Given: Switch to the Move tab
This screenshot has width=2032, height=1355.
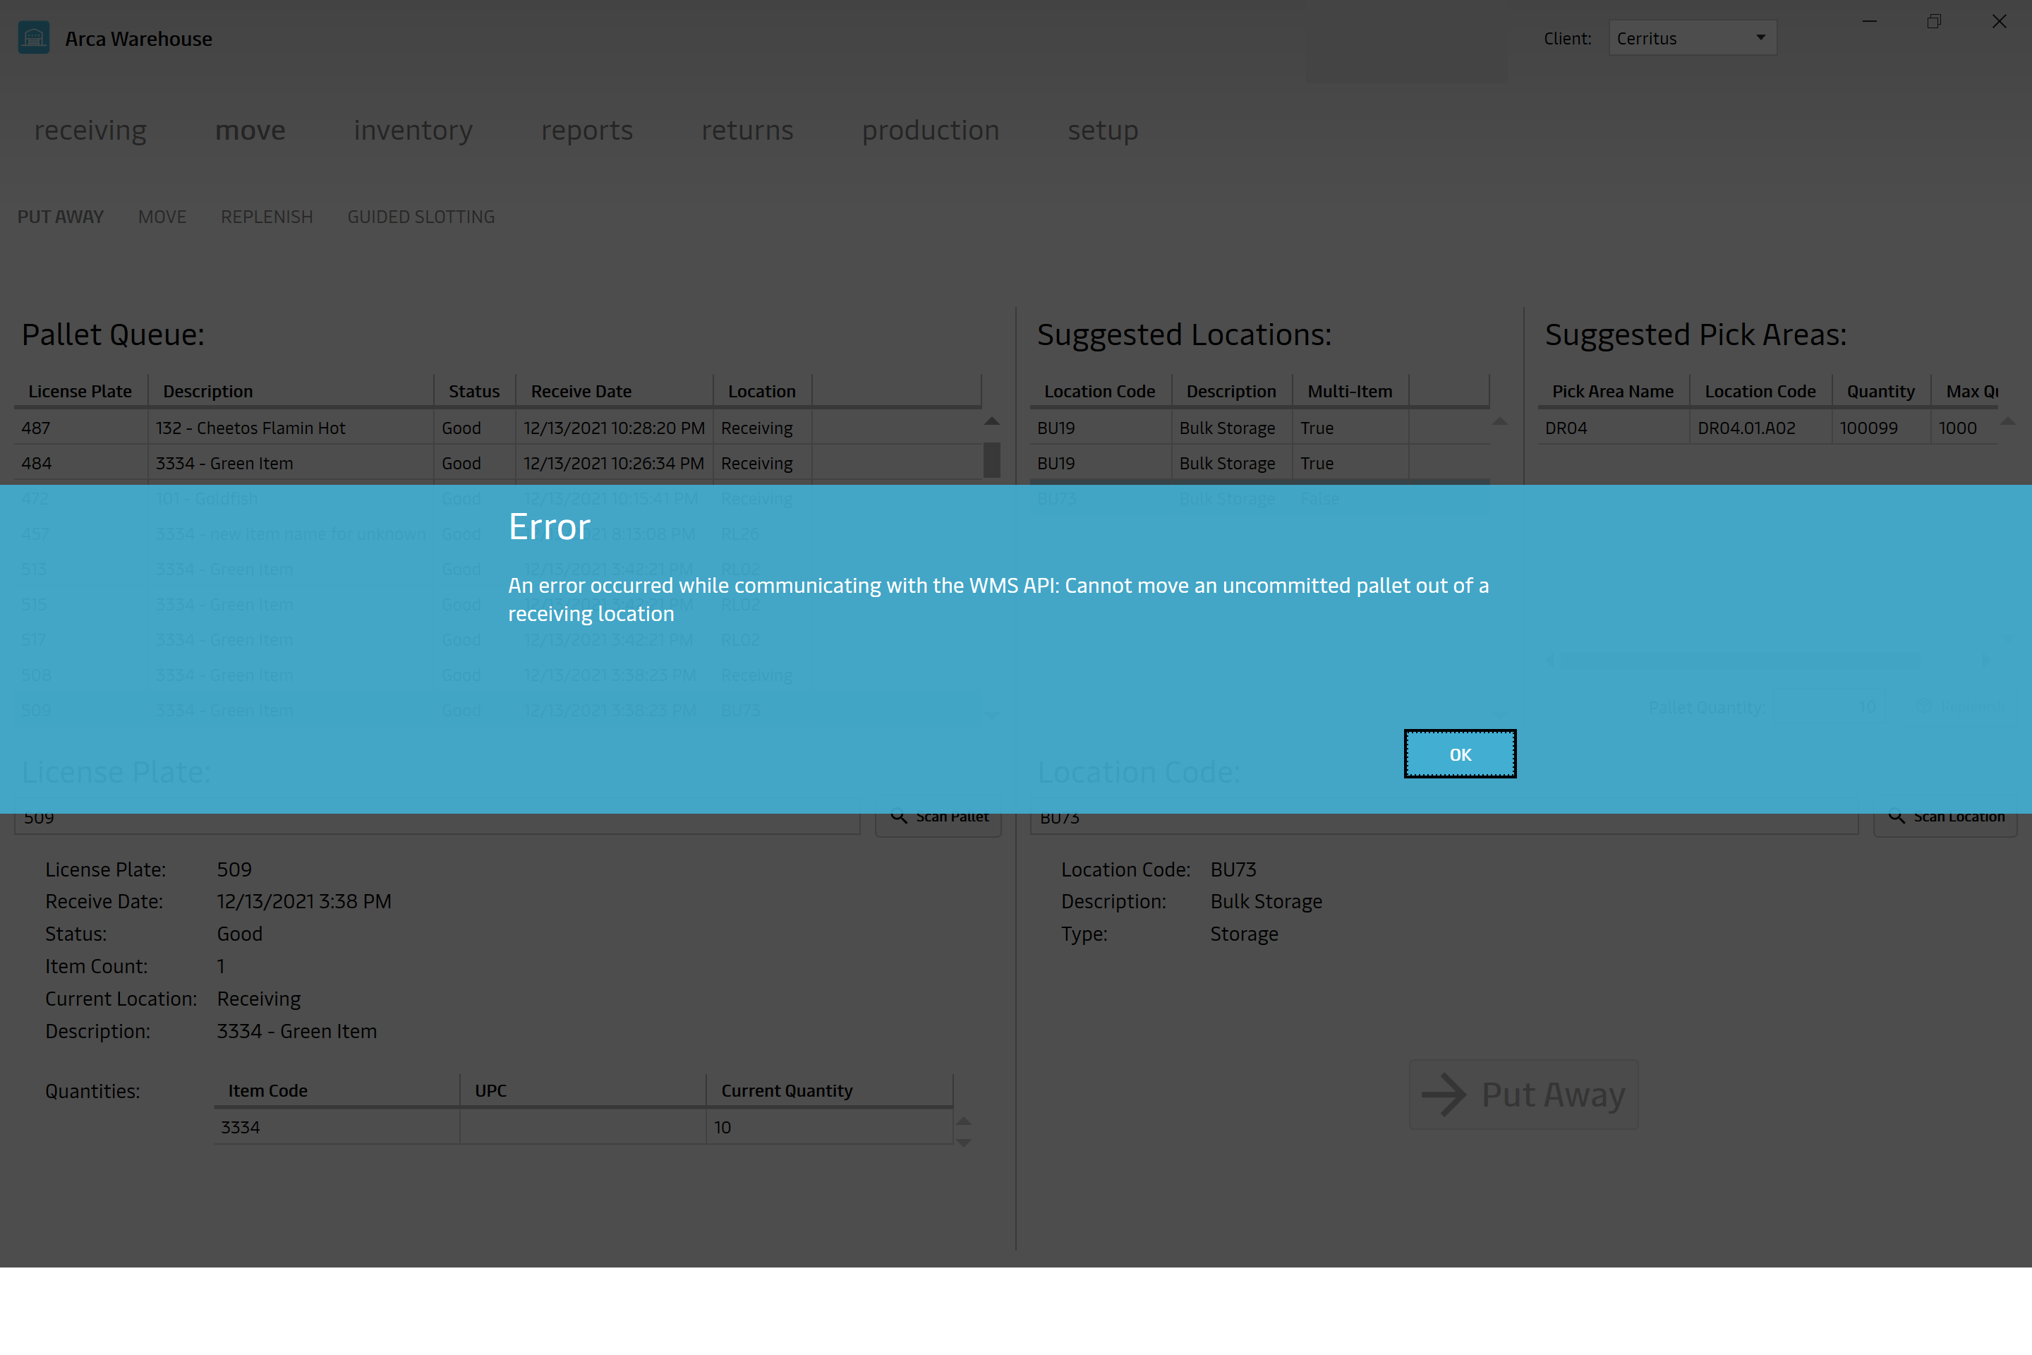Looking at the screenshot, I should coord(162,216).
